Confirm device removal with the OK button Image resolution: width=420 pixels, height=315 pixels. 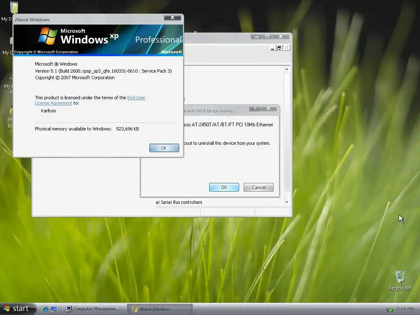224,187
